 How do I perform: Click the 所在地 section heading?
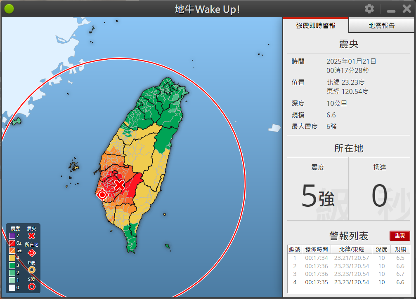349,148
